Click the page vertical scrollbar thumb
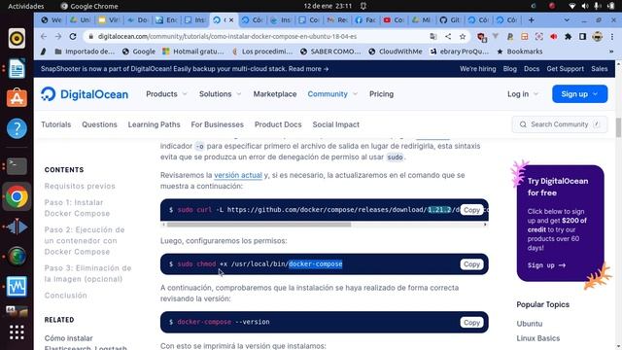The image size is (622, 350). [x=618, y=127]
